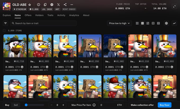
Task: Open Max Price Per Item info tooltip
Action: tap(94, 105)
